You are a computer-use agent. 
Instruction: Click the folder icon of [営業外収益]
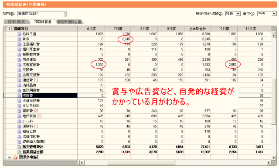[15, 157]
